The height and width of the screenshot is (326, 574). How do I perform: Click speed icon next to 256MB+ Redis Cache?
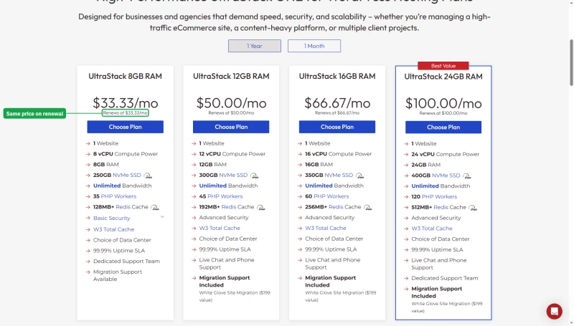[x=367, y=207]
